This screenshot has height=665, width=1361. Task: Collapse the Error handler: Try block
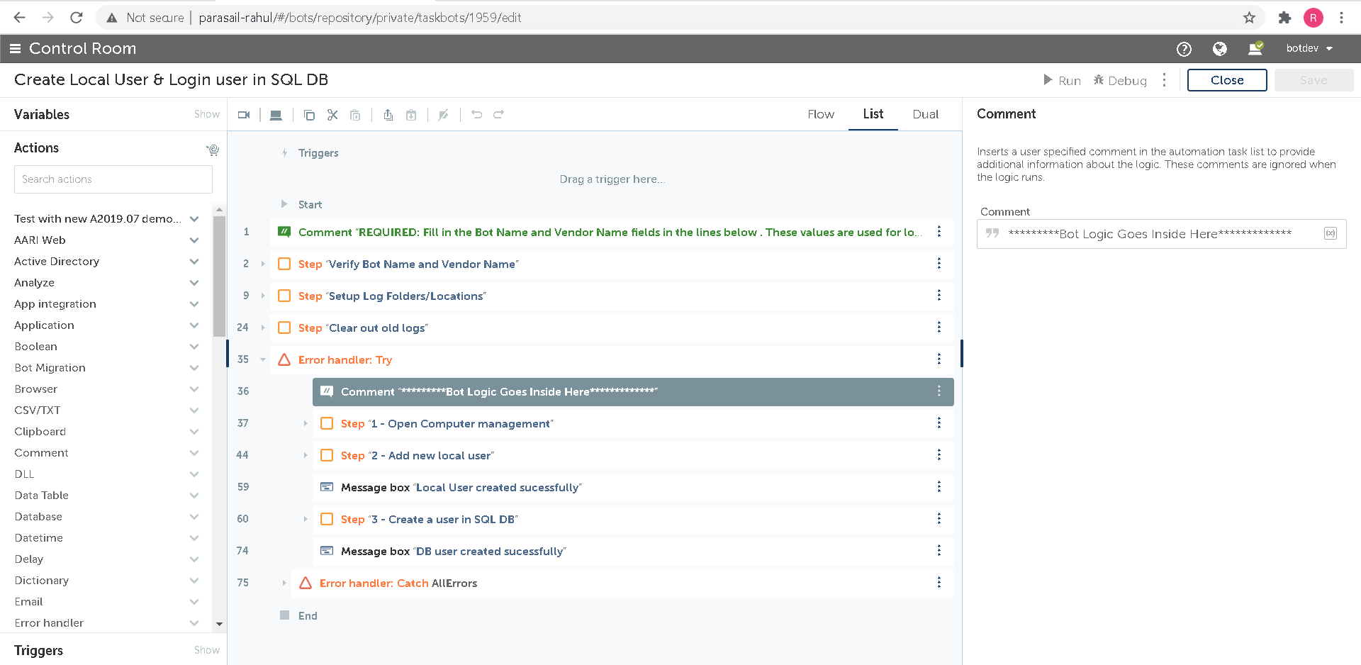pyautogui.click(x=263, y=359)
